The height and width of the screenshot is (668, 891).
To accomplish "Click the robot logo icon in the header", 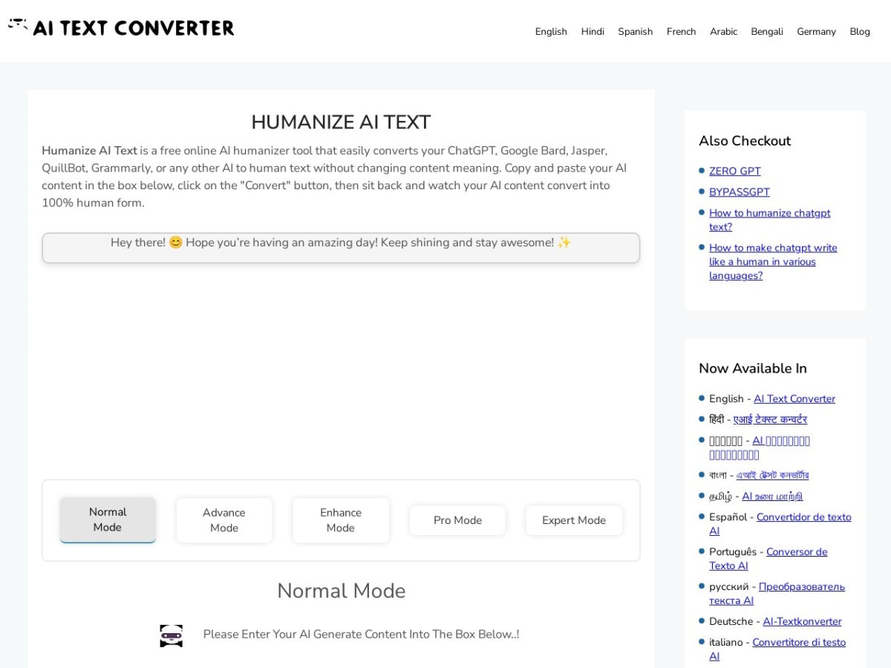I will click(x=18, y=24).
